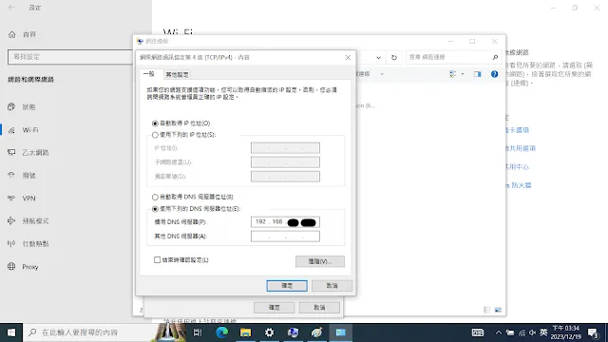Screen dimensions: 608x342
Task: Click the Wi-Fi network icon in system tray
Action: coord(522,332)
